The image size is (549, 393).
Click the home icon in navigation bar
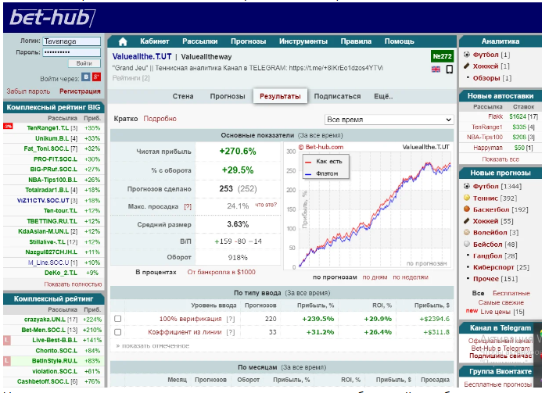[123, 41]
